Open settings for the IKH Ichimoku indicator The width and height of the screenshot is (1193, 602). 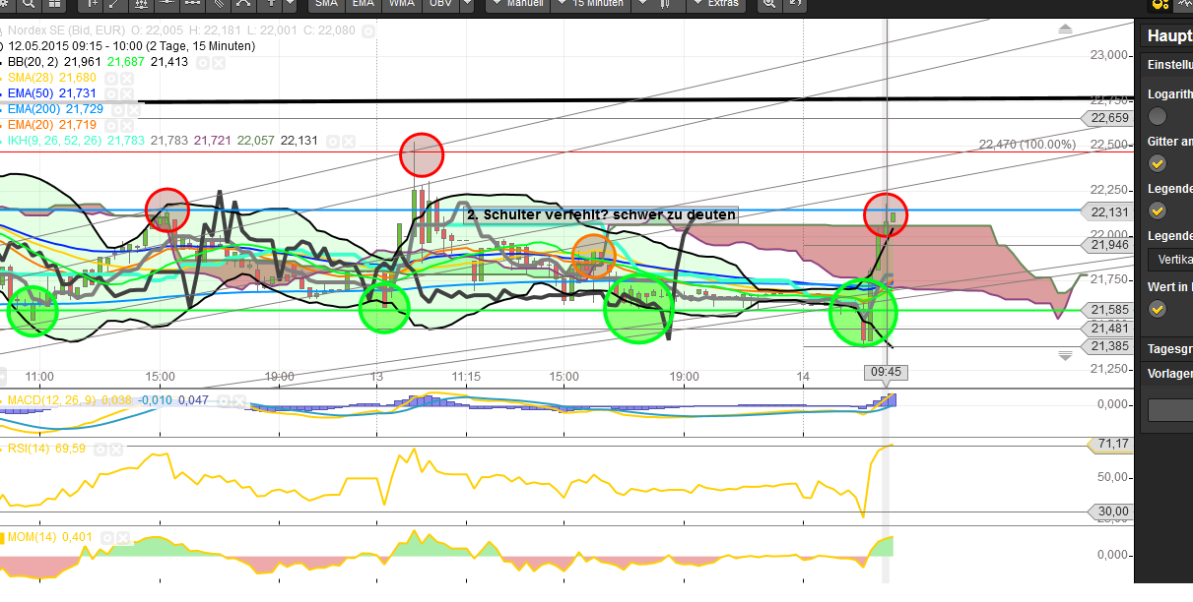333,141
